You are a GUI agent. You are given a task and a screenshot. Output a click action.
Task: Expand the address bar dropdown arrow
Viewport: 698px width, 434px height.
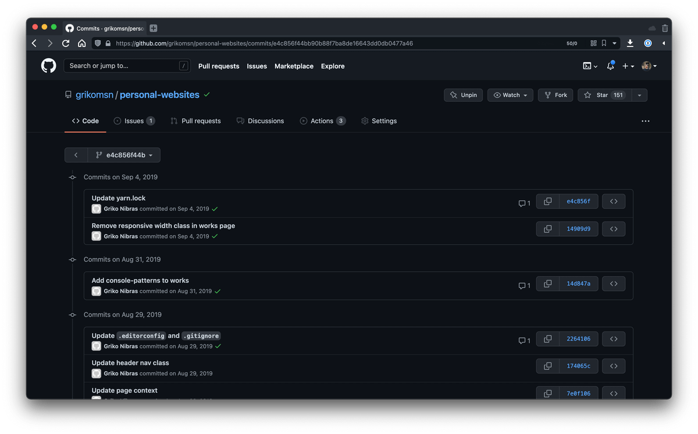click(x=614, y=43)
